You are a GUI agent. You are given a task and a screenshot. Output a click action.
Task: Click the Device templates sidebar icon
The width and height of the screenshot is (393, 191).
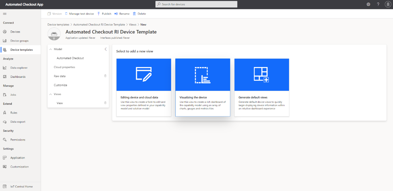click(5, 50)
